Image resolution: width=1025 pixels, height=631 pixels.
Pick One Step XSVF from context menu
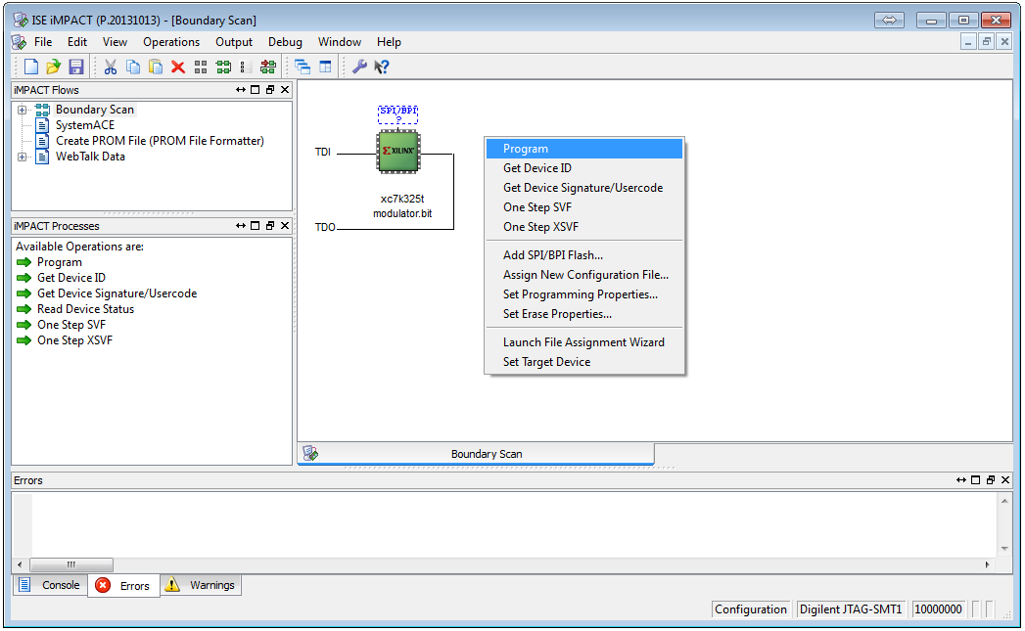pyautogui.click(x=584, y=227)
